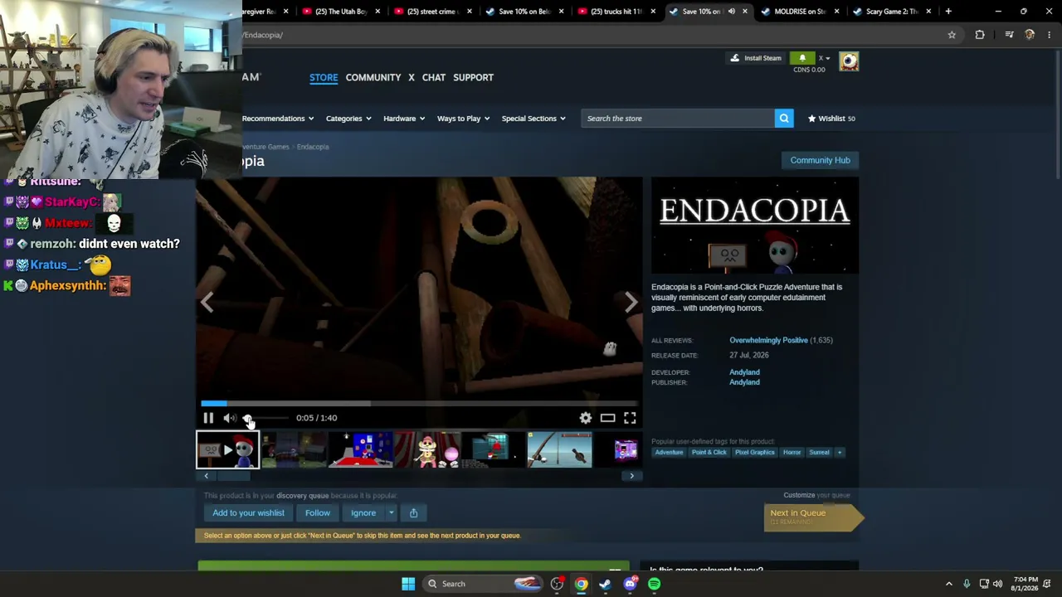The height and width of the screenshot is (597, 1062).
Task: Open the browser extensions puzzle icon
Action: coord(980,35)
